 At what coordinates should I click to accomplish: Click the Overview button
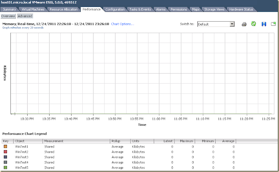coord(8,16)
